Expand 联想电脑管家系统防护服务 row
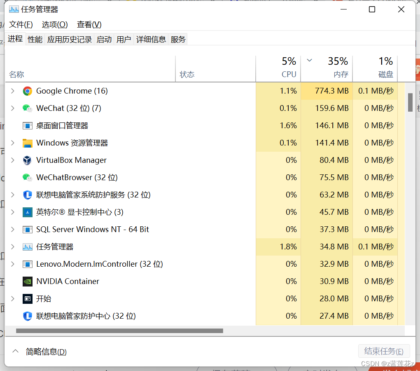This screenshot has width=420, height=371. 13,195
